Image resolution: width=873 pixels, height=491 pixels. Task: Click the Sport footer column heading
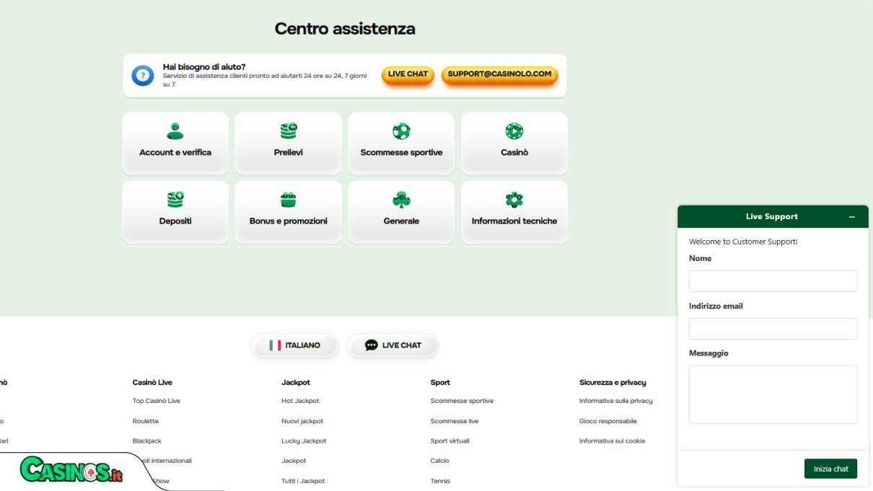pos(440,382)
